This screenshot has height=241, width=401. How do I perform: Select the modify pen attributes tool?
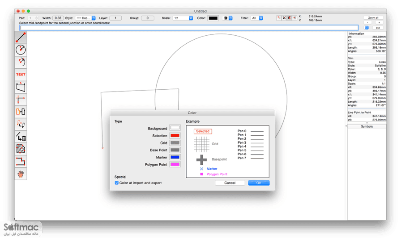[x=21, y=124]
